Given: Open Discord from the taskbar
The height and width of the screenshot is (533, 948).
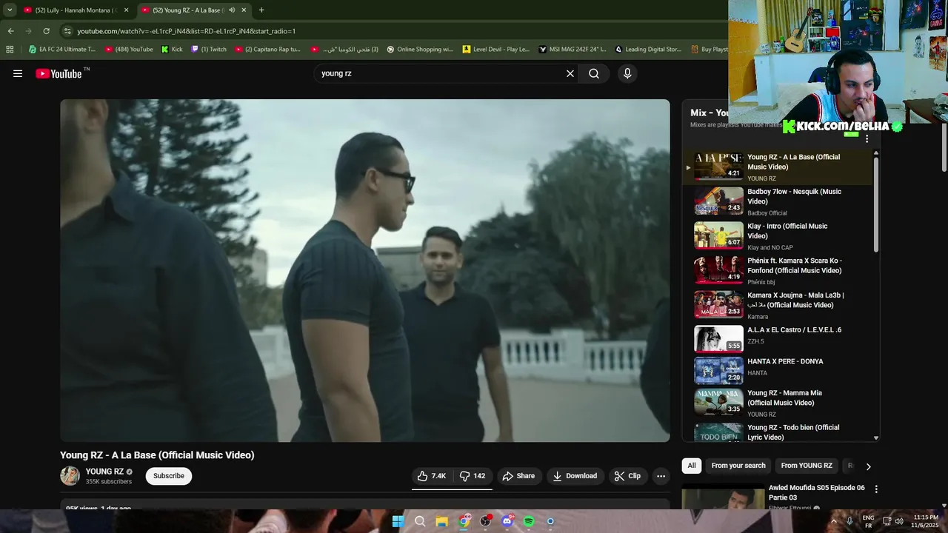Looking at the screenshot, I should [507, 521].
